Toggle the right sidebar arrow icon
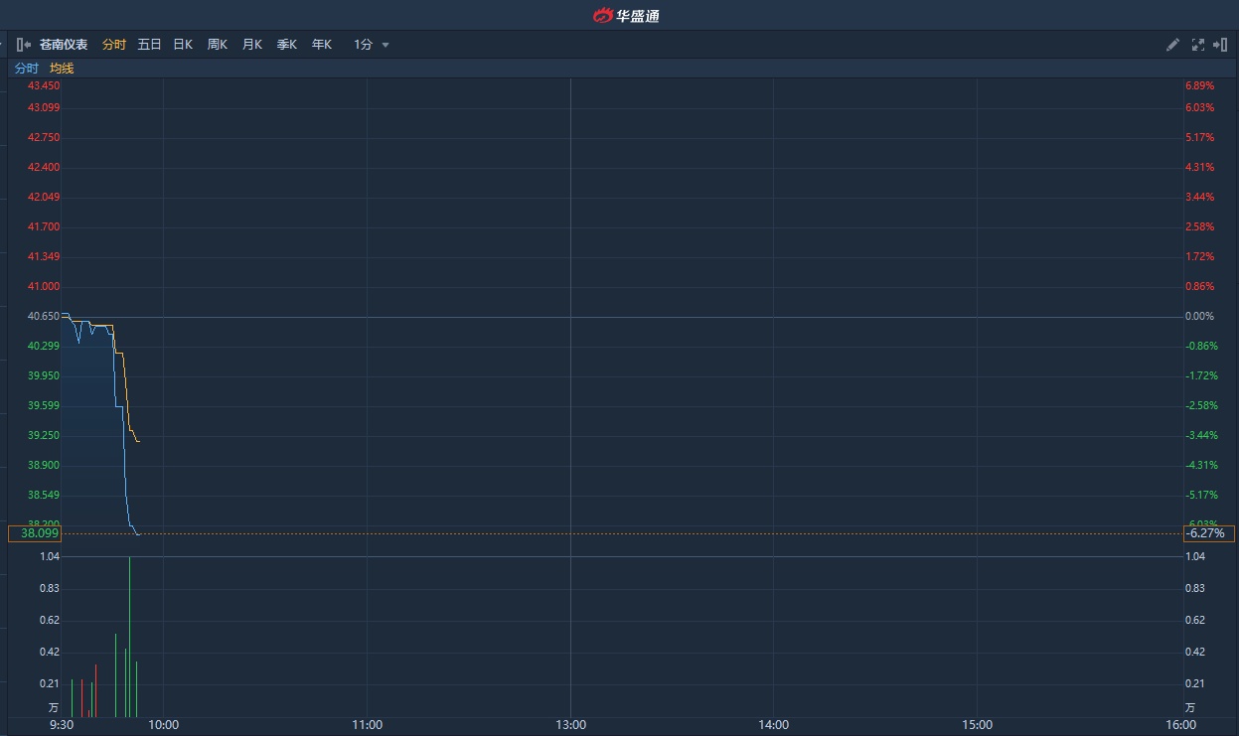The width and height of the screenshot is (1239, 736). tap(1220, 45)
